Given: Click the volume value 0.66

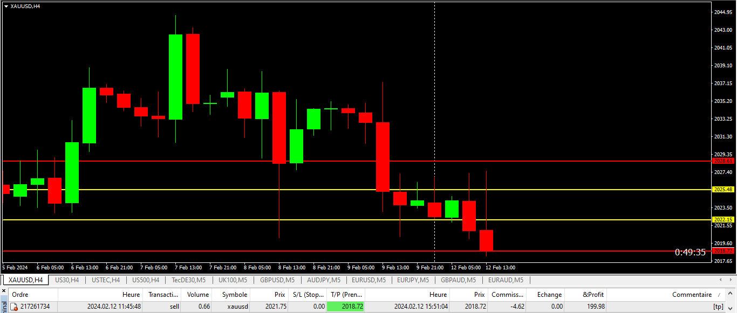Looking at the screenshot, I should coord(204,307).
